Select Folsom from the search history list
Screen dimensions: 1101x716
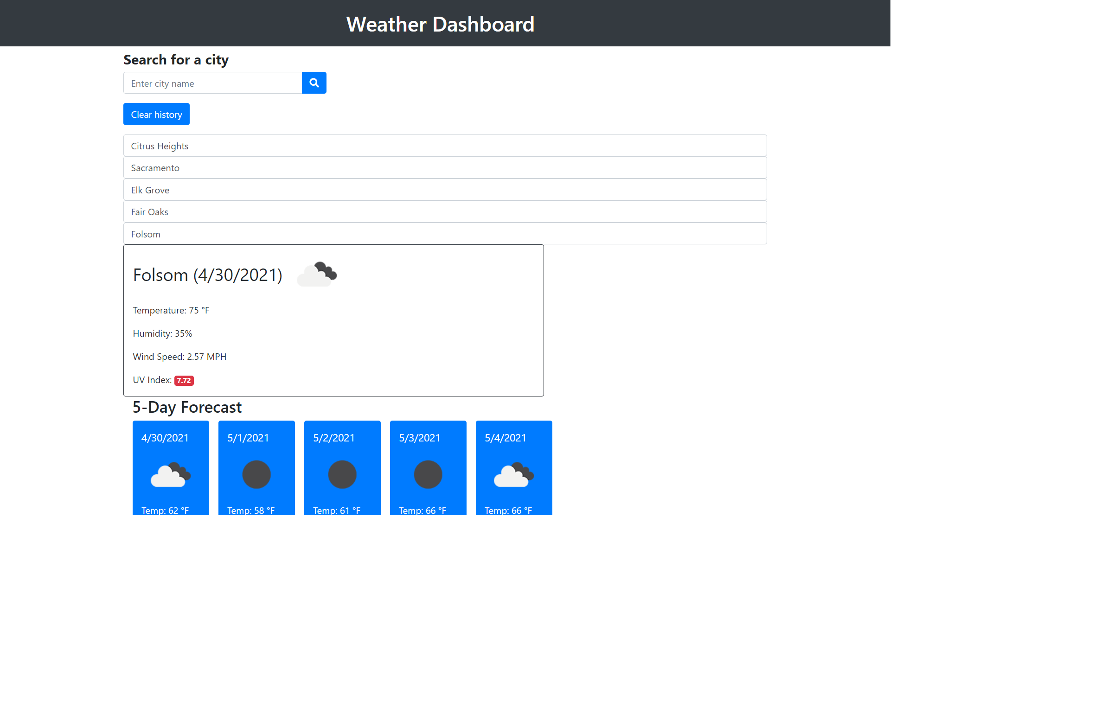[x=444, y=234]
